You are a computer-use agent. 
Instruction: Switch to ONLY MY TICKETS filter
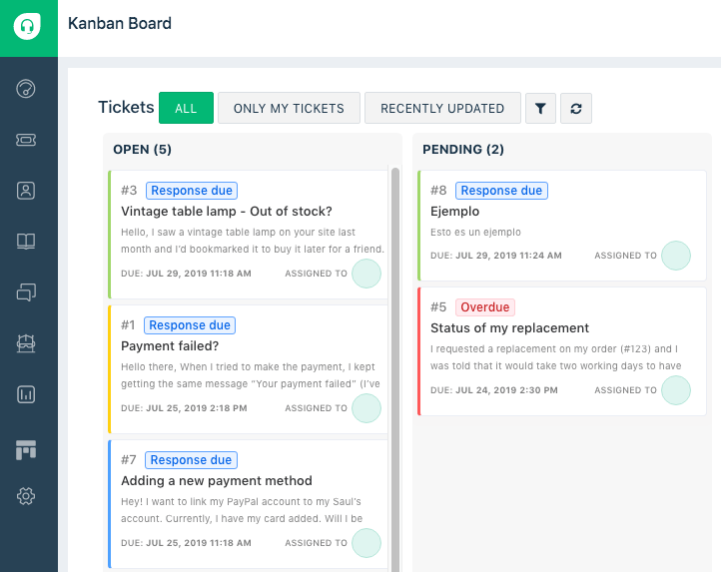289,109
